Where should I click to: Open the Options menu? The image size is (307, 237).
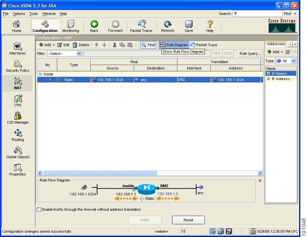coord(19,14)
